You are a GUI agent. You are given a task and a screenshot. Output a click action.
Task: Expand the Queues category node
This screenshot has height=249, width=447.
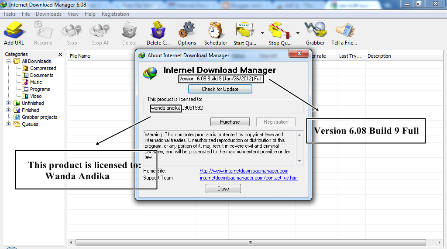point(9,124)
